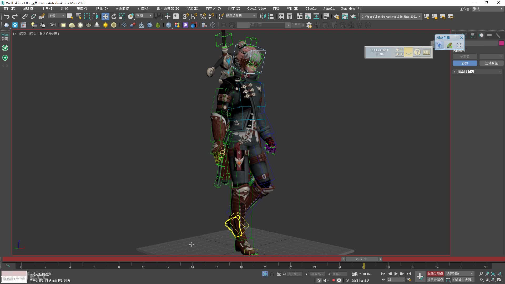
Task: Open the Utilities wrench panel
Action: pos(498,35)
